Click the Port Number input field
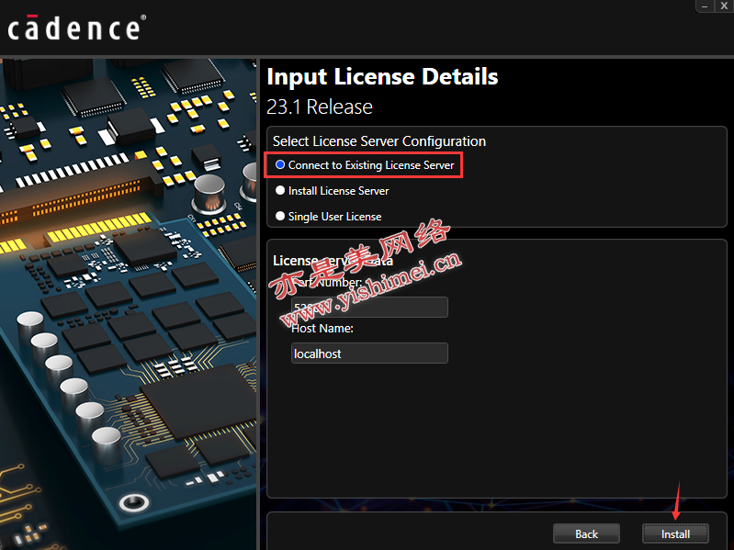 point(369,308)
